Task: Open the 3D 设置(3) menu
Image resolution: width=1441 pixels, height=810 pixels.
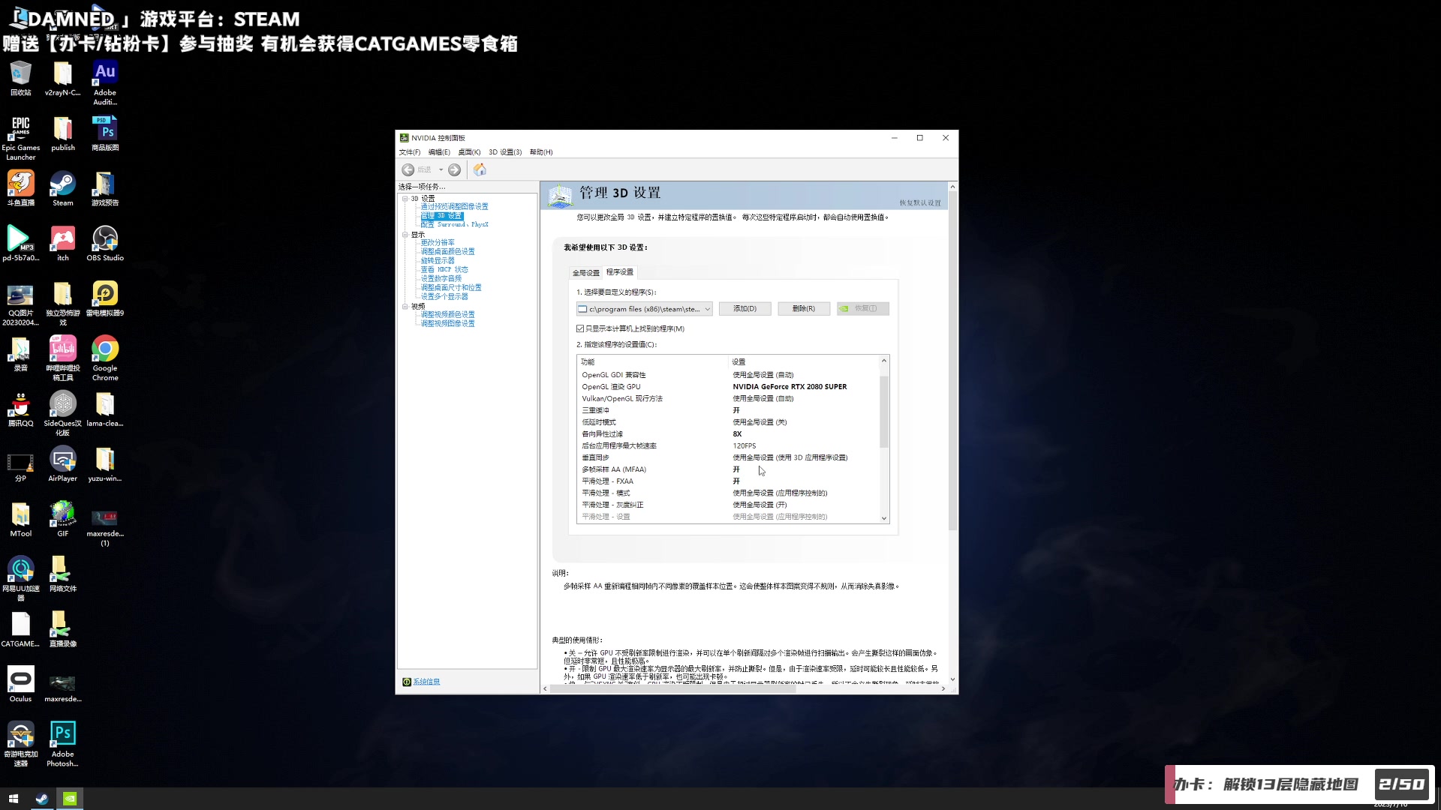Action: point(505,152)
